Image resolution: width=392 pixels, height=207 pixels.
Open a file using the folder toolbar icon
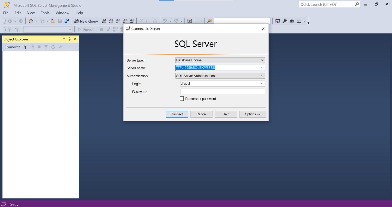coord(53,21)
